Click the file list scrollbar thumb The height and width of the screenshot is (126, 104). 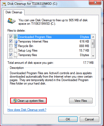93,44
